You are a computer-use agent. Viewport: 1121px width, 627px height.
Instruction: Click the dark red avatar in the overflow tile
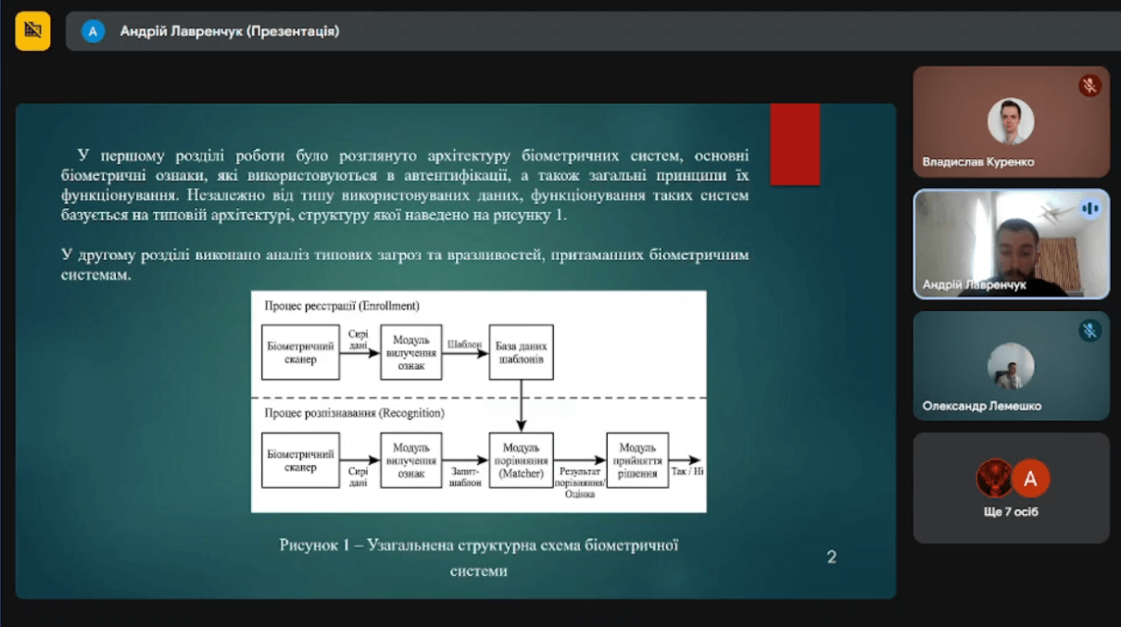[995, 478]
